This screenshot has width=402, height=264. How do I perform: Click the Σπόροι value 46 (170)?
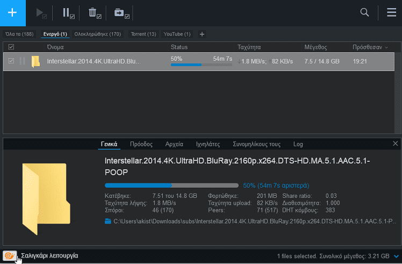[x=163, y=210]
